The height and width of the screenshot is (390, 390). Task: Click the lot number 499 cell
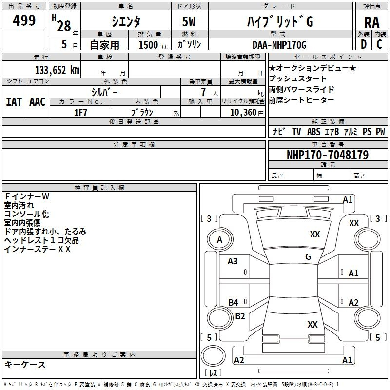24,20
